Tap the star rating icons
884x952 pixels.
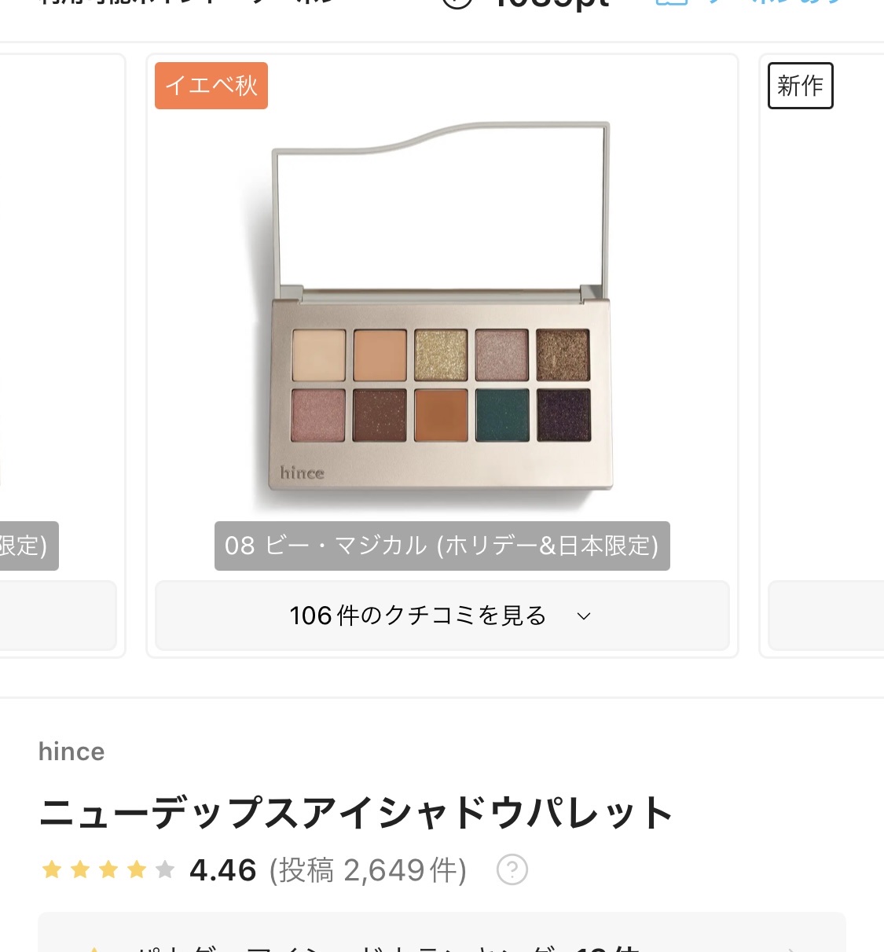click(108, 870)
